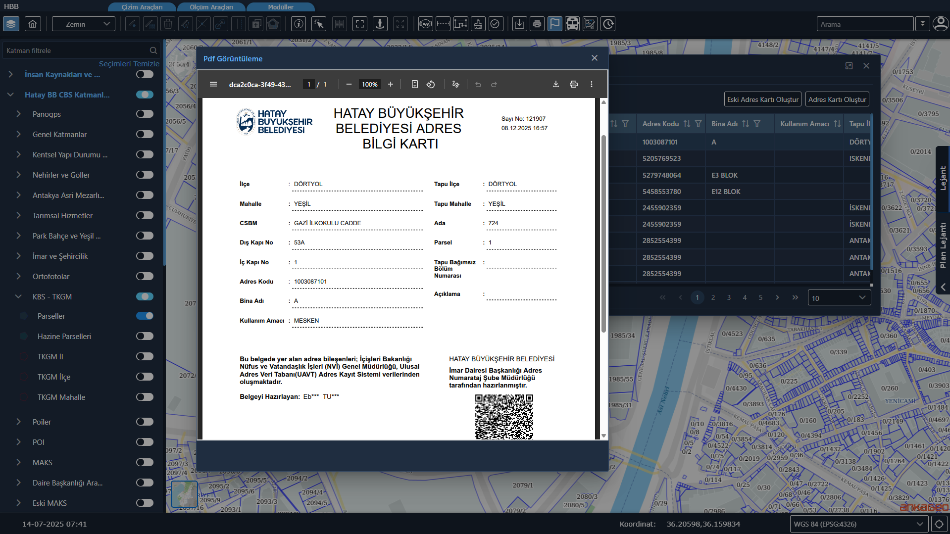Go to home map extent
Screen dimensions: 950x534
33,24
